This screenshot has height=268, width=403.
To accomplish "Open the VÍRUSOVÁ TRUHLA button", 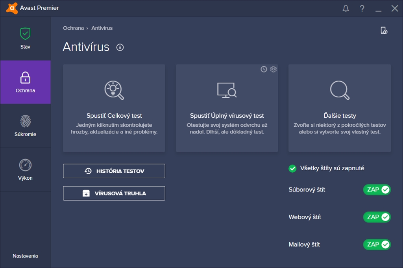I will click(x=114, y=193).
